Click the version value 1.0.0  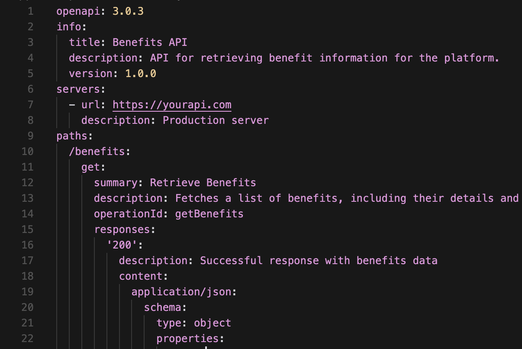(141, 74)
